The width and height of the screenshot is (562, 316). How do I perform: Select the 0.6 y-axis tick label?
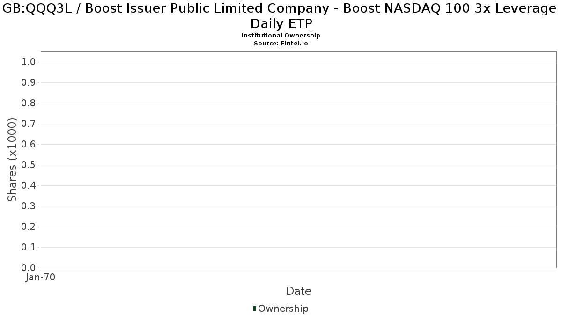[x=29, y=145]
